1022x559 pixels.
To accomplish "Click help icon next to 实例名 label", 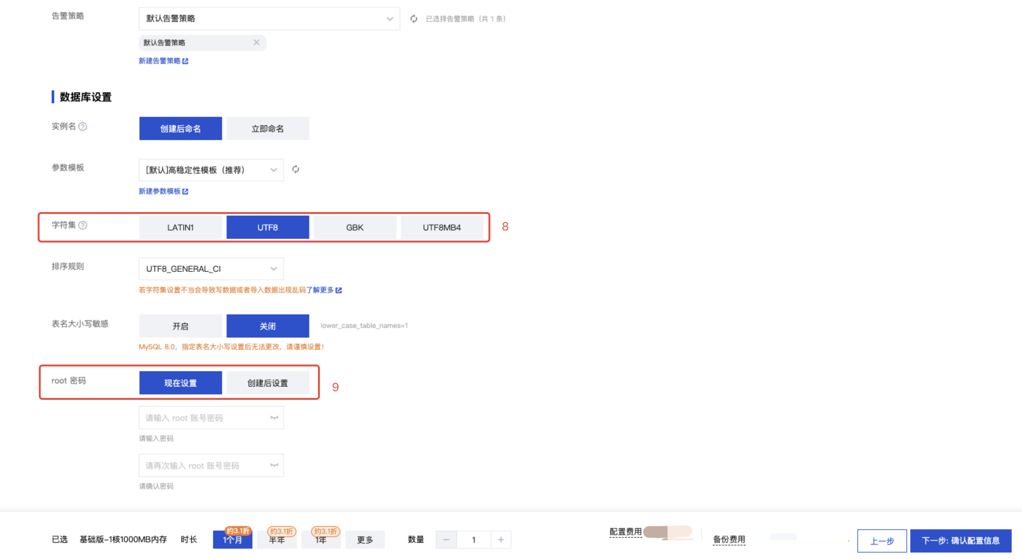I will point(83,127).
